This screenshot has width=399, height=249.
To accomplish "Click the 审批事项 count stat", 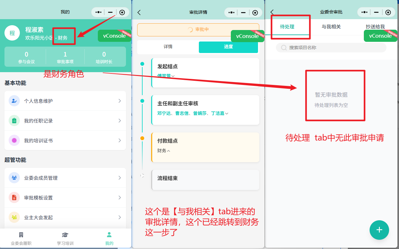I will point(65,57).
